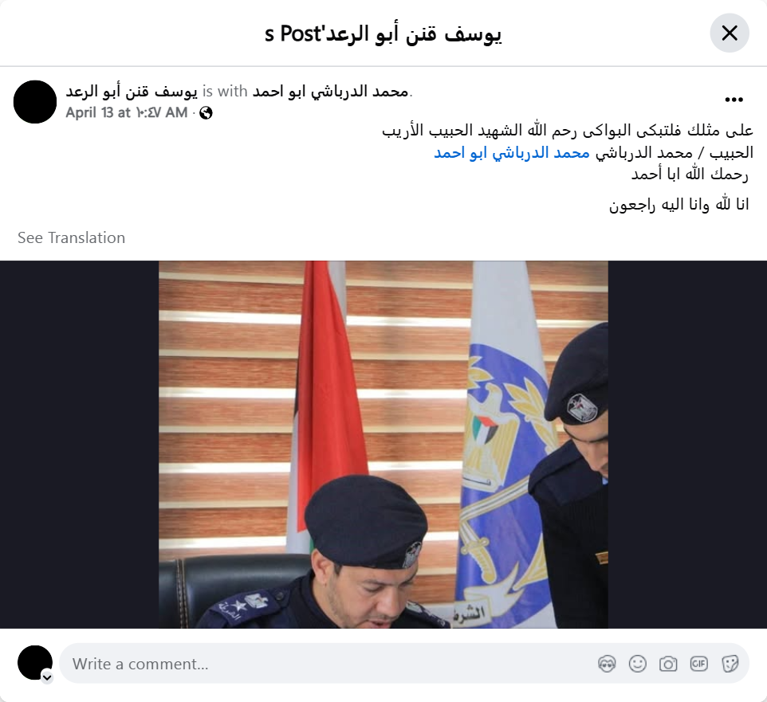767x702 pixels.
Task: Open the three-dots post options menu
Action: pyautogui.click(x=734, y=100)
